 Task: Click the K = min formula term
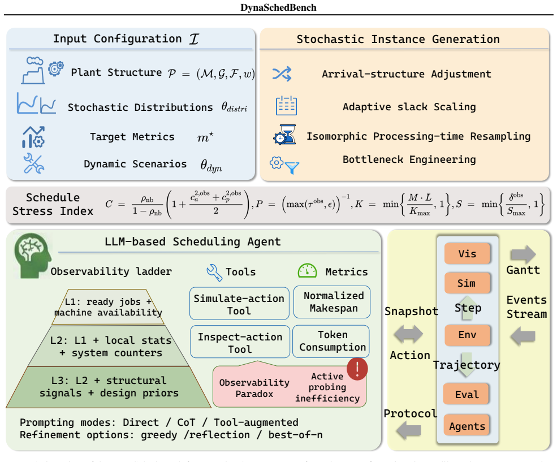(x=403, y=205)
